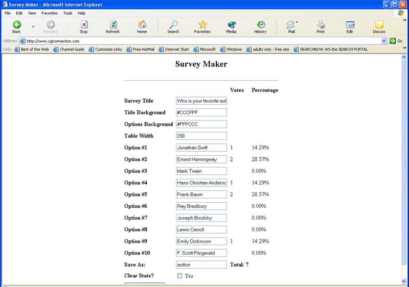
Task: Click the green Go arrow button
Action: pos(392,41)
